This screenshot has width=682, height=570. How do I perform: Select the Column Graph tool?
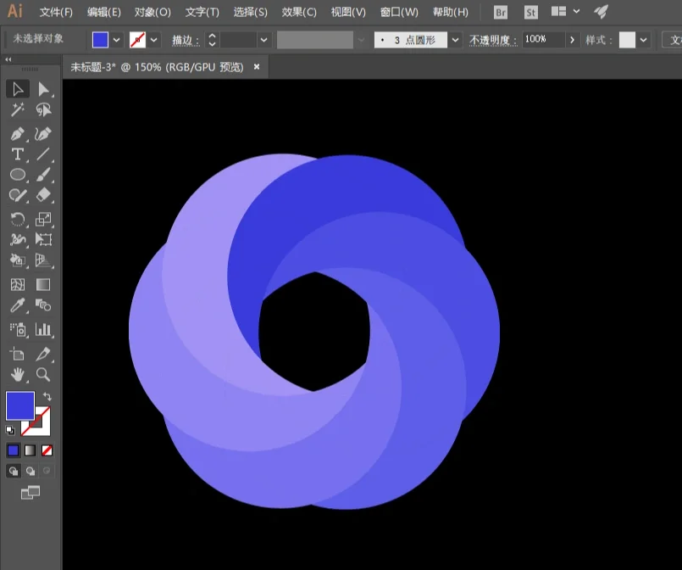(x=43, y=330)
